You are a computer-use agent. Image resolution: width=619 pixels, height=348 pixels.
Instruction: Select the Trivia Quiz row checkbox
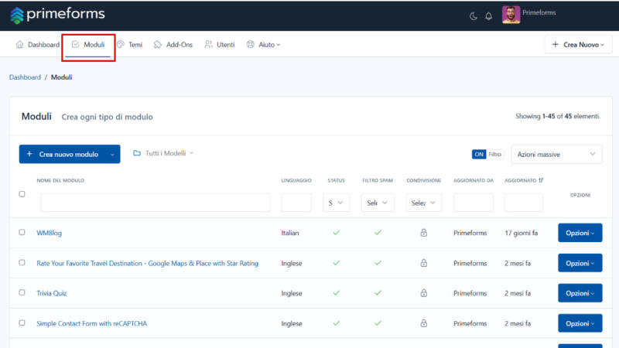pyautogui.click(x=22, y=292)
